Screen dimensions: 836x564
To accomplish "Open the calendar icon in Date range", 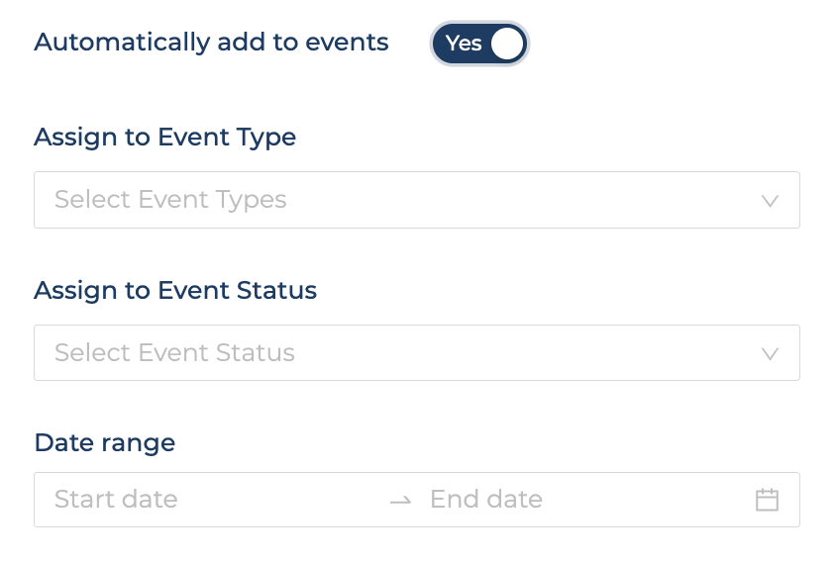I will coord(768,500).
